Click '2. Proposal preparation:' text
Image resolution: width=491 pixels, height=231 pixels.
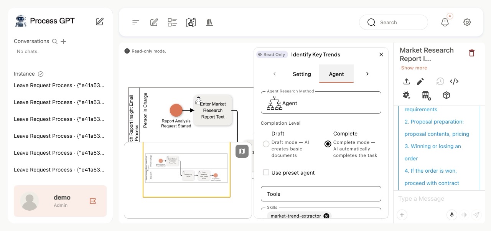click(x=434, y=122)
